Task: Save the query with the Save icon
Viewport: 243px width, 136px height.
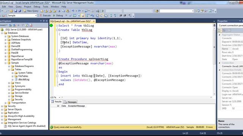Action: pyautogui.click(x=16, y=11)
